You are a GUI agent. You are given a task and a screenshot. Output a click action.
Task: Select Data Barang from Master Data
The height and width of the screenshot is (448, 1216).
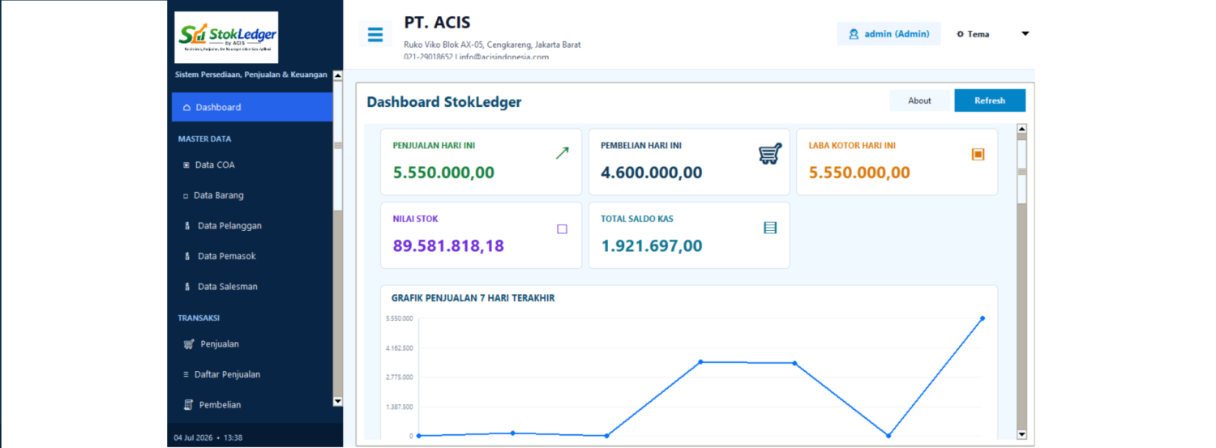tap(252, 195)
